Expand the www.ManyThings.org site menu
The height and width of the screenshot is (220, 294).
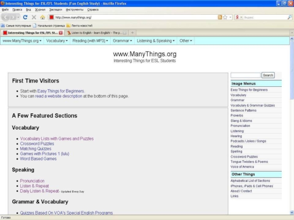pos(22,41)
